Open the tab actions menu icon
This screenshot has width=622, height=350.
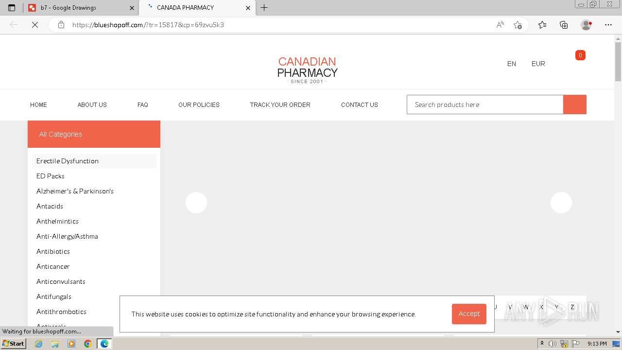tap(12, 8)
